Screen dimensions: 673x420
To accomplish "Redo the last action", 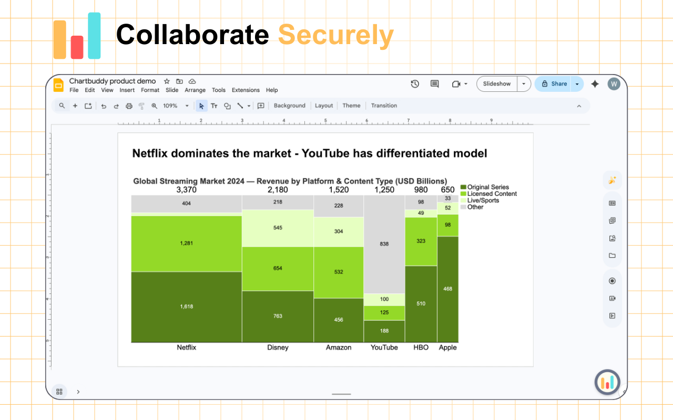I will point(116,106).
